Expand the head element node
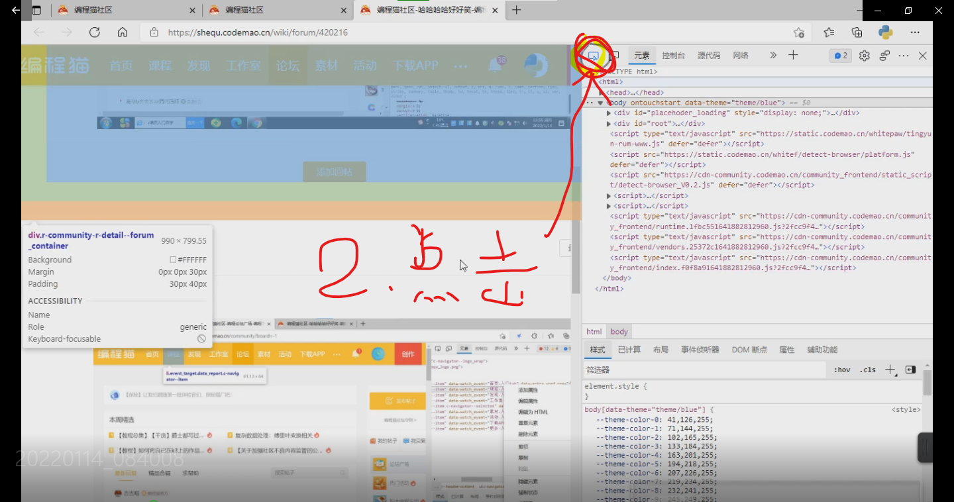 click(x=602, y=93)
